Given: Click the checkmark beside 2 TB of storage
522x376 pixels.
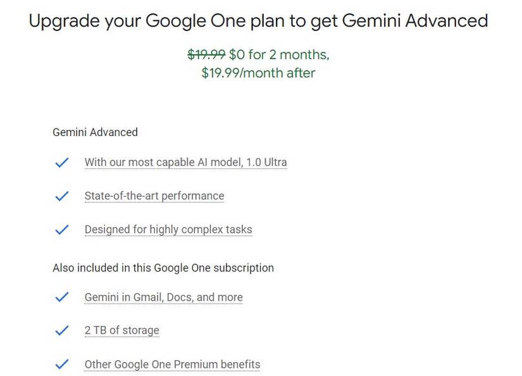Looking at the screenshot, I should coord(61,330).
